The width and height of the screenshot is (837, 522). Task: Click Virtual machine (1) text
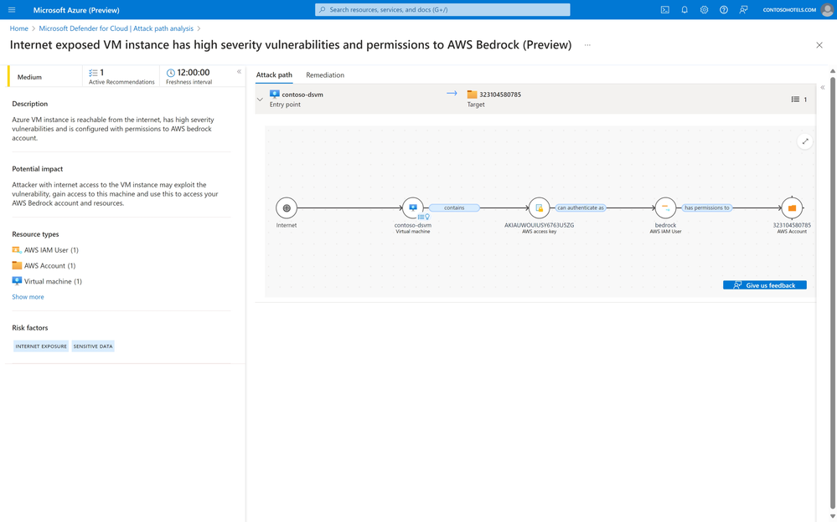53,282
